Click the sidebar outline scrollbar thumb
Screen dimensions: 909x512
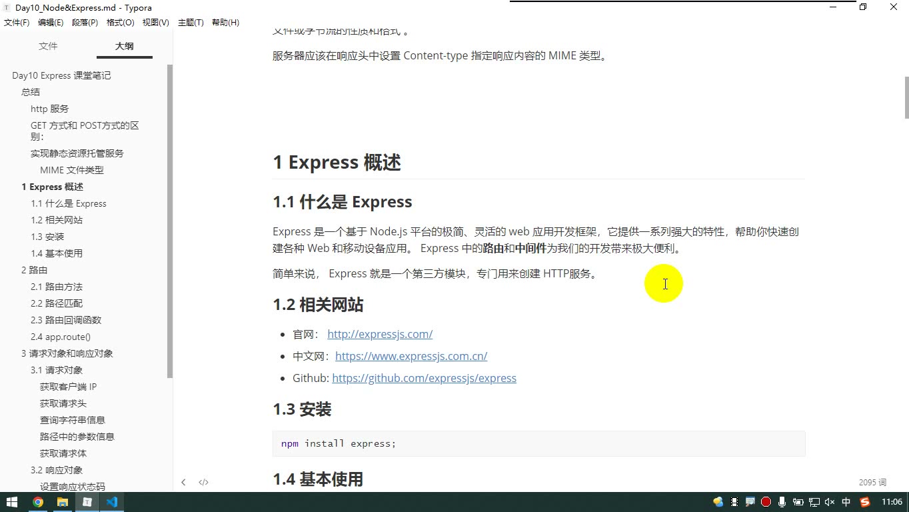tap(170, 221)
